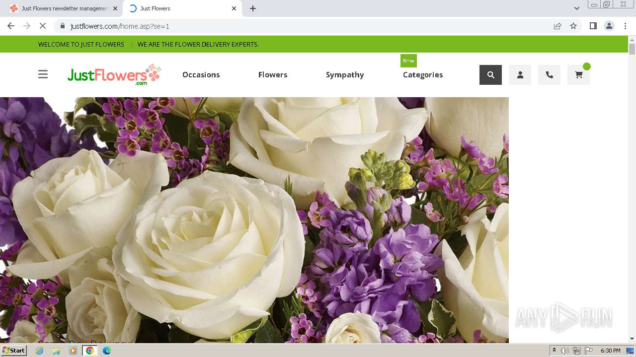Bookmark this page with star
The width and height of the screenshot is (636, 357).
coord(573,26)
